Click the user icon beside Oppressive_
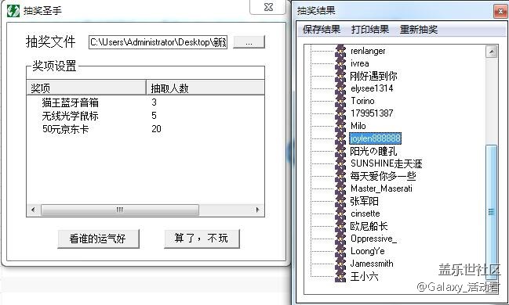The height and width of the screenshot is (305, 509). pyautogui.click(x=340, y=239)
